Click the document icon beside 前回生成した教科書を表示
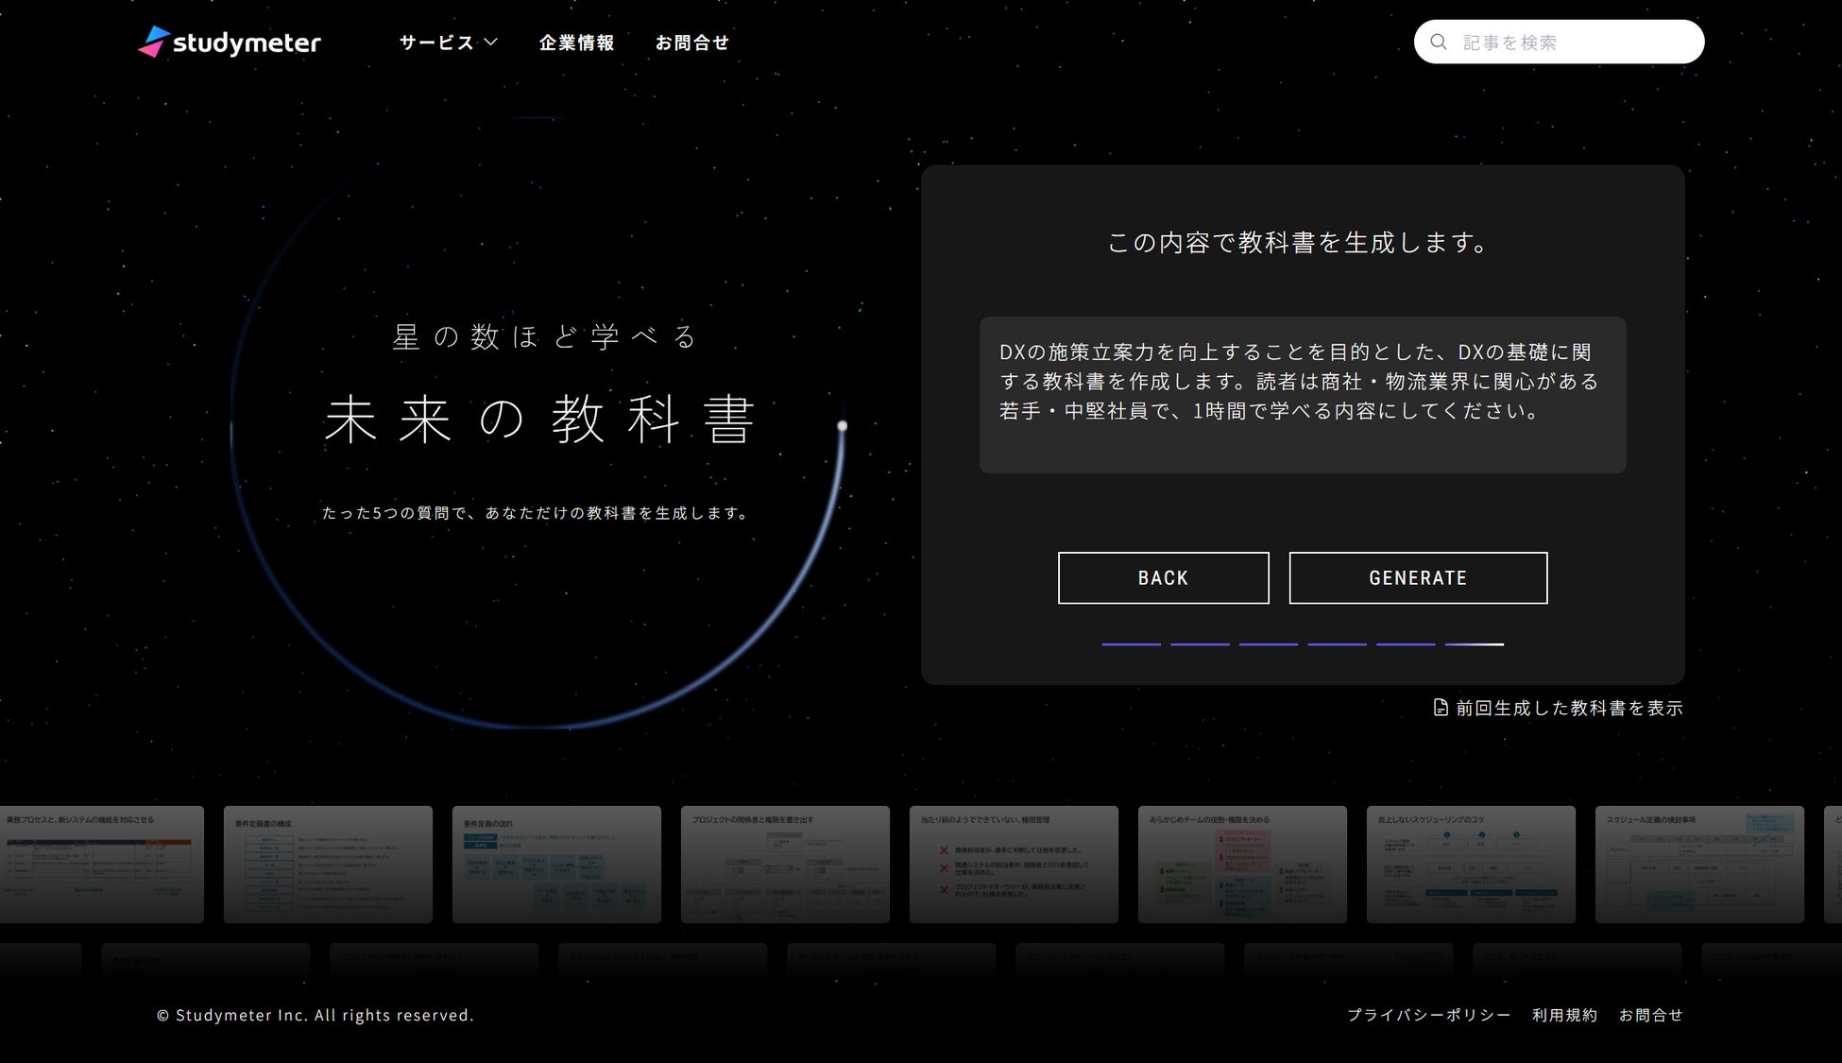Image resolution: width=1842 pixels, height=1063 pixels. 1441,708
